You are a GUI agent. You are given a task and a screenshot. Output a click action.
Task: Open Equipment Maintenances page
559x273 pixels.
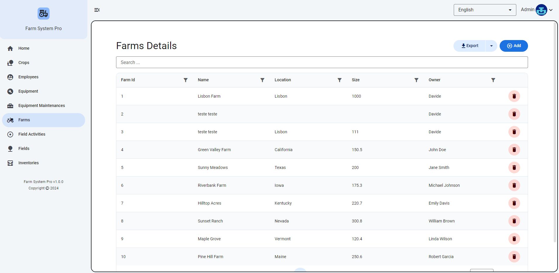(42, 106)
